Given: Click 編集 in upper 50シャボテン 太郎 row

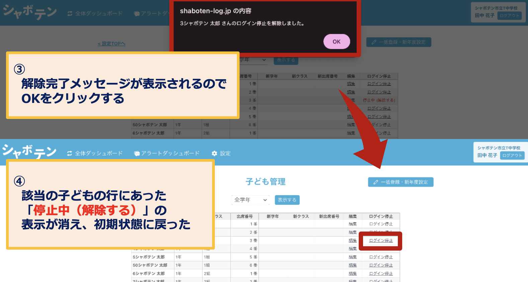Looking at the screenshot, I should (x=351, y=125).
